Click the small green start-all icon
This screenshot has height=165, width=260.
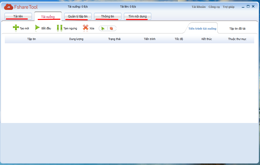(103, 29)
